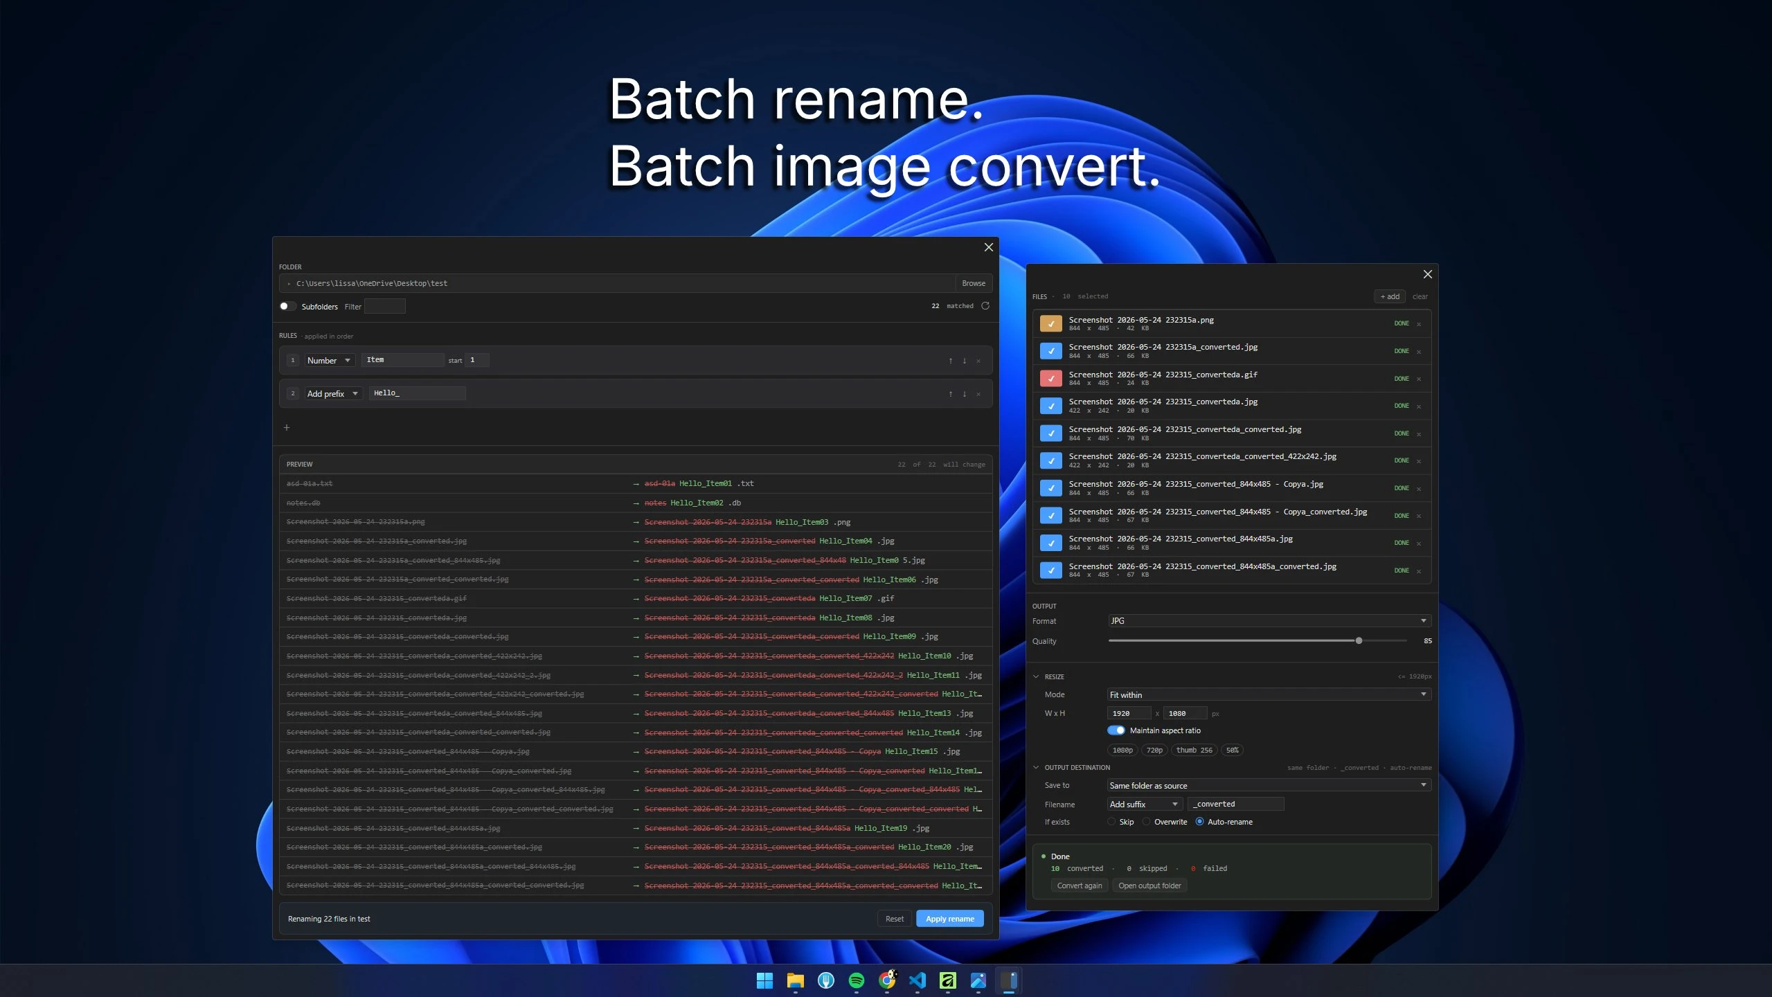Uncheck 232315_converteda.gif red checkbox
Viewport: 1772px width, 997px height.
click(x=1051, y=378)
